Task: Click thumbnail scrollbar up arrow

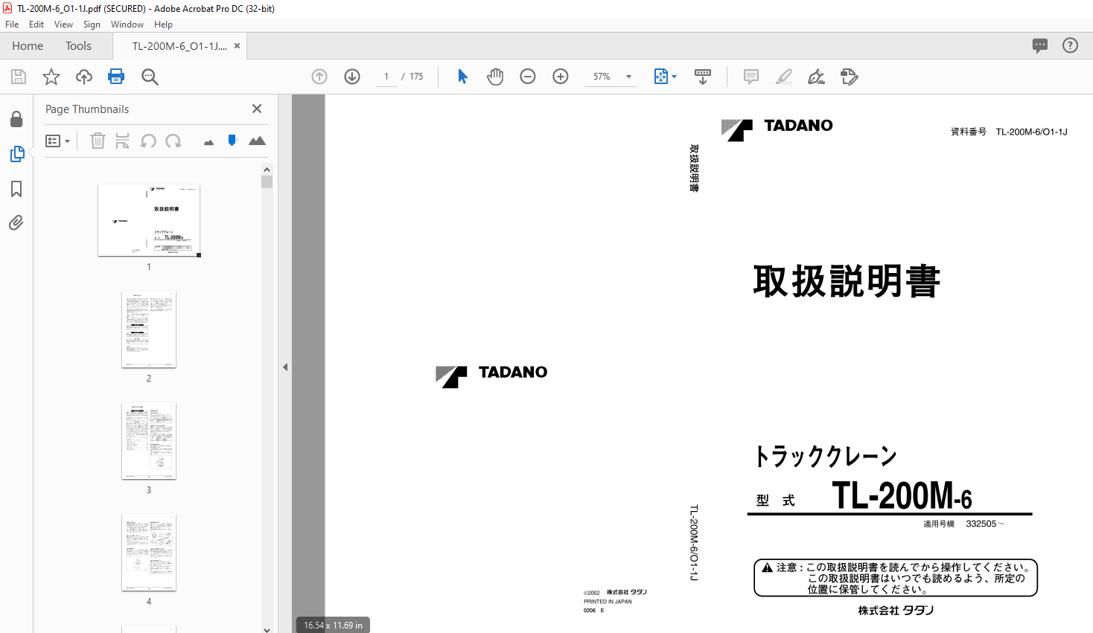Action: [267, 170]
